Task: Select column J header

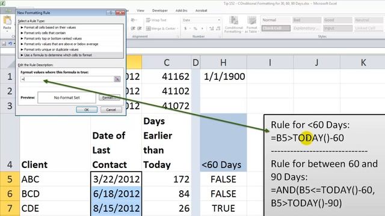Action: pyautogui.click(x=316, y=62)
